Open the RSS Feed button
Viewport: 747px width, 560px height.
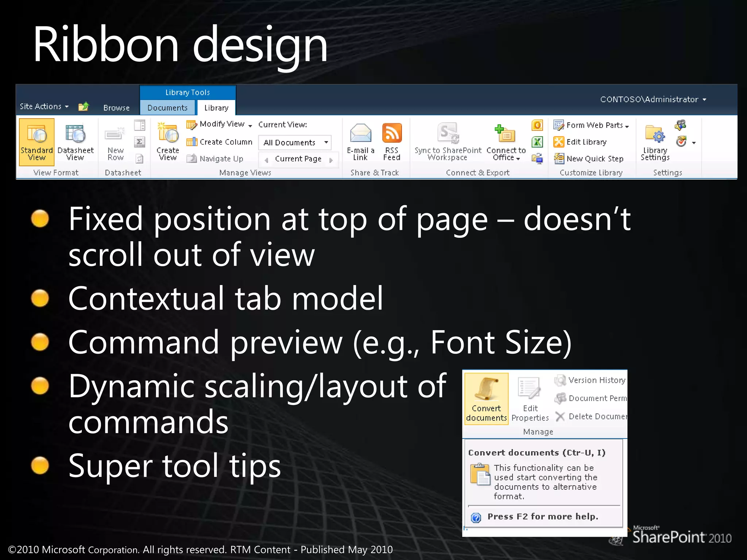[x=392, y=142]
